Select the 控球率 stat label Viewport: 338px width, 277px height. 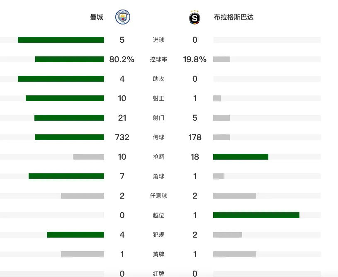(158, 59)
